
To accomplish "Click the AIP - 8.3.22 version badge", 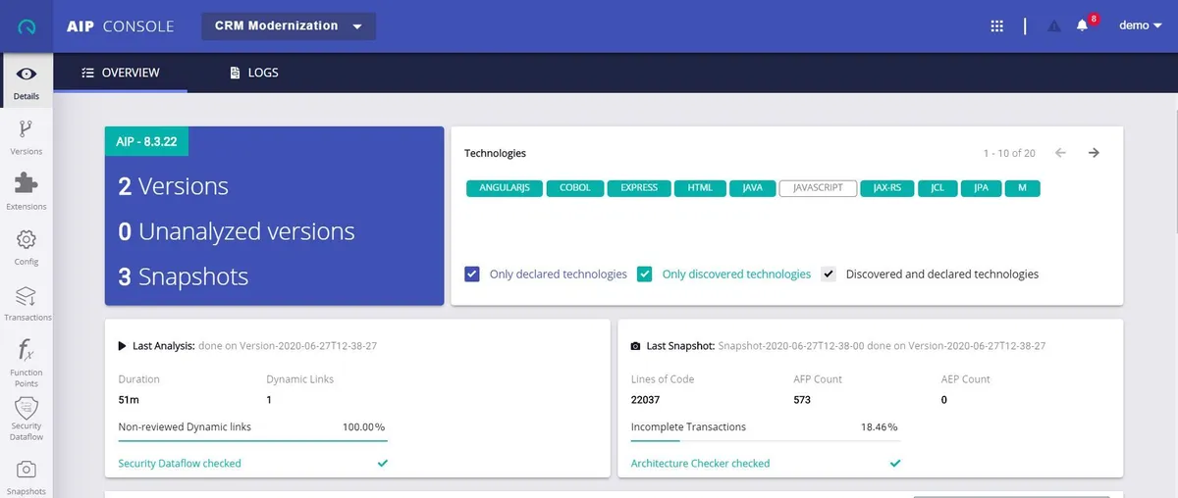I will click(147, 141).
